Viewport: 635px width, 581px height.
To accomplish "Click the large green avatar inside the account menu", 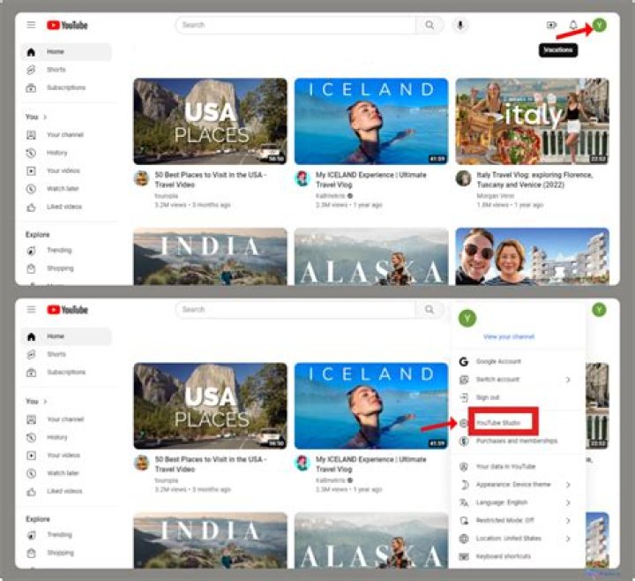I will 467,318.
